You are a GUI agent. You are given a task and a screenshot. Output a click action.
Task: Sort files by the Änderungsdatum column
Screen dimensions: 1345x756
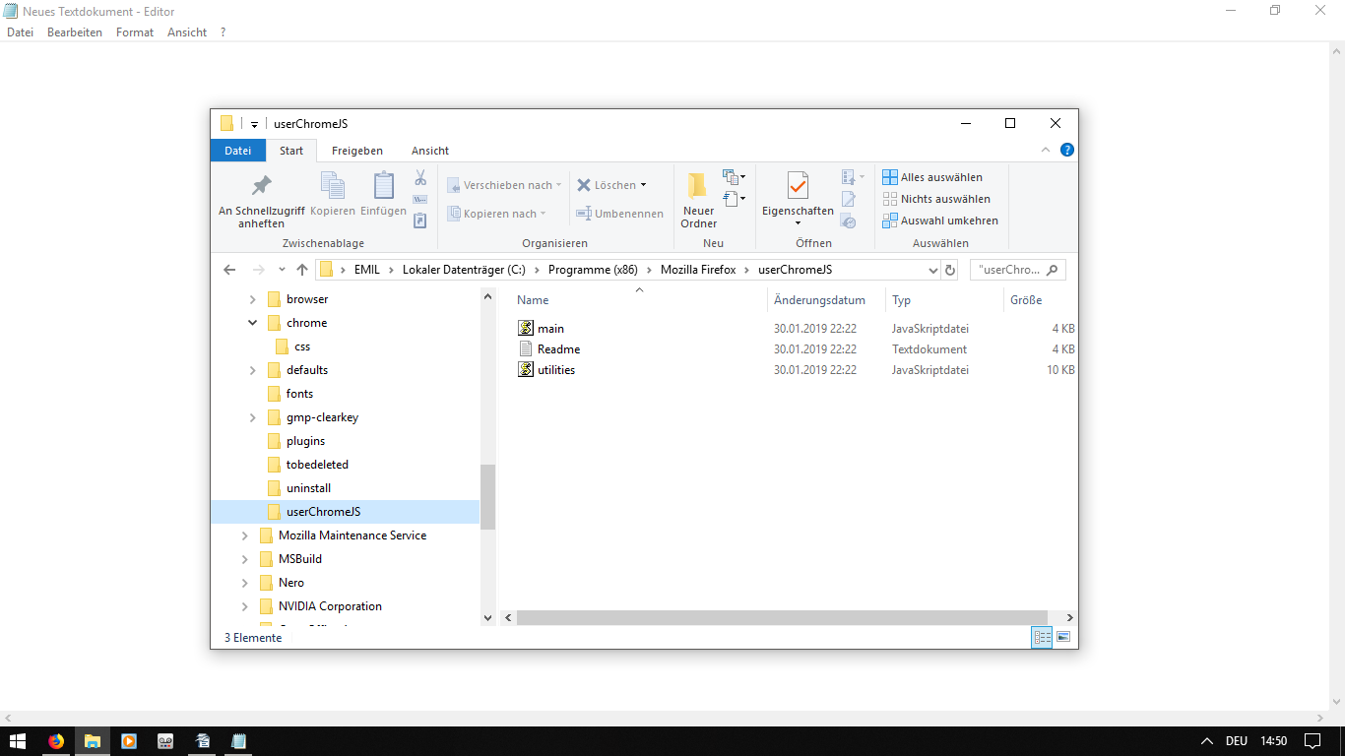tap(819, 300)
